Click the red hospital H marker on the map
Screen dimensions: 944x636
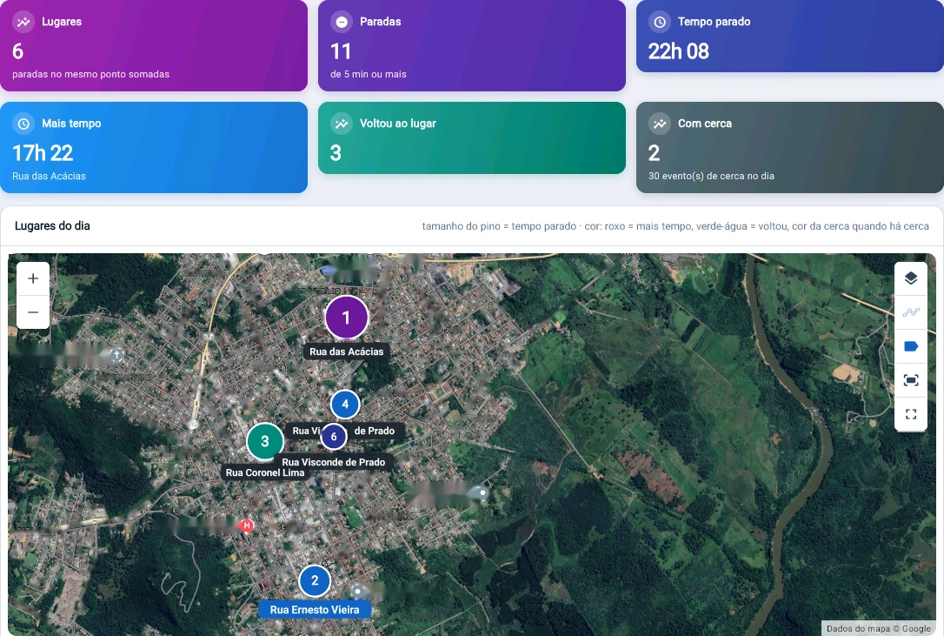click(246, 526)
